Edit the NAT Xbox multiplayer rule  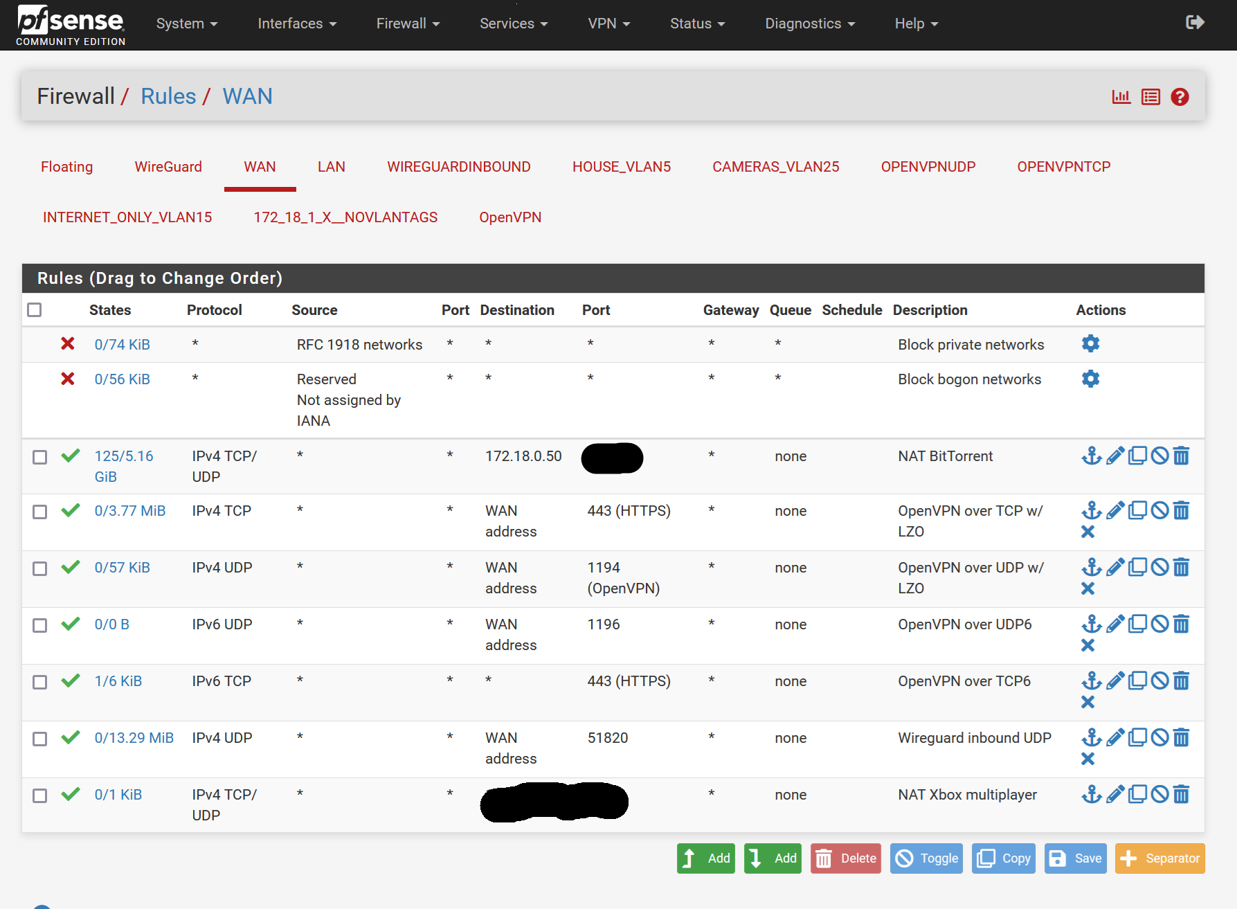point(1115,794)
